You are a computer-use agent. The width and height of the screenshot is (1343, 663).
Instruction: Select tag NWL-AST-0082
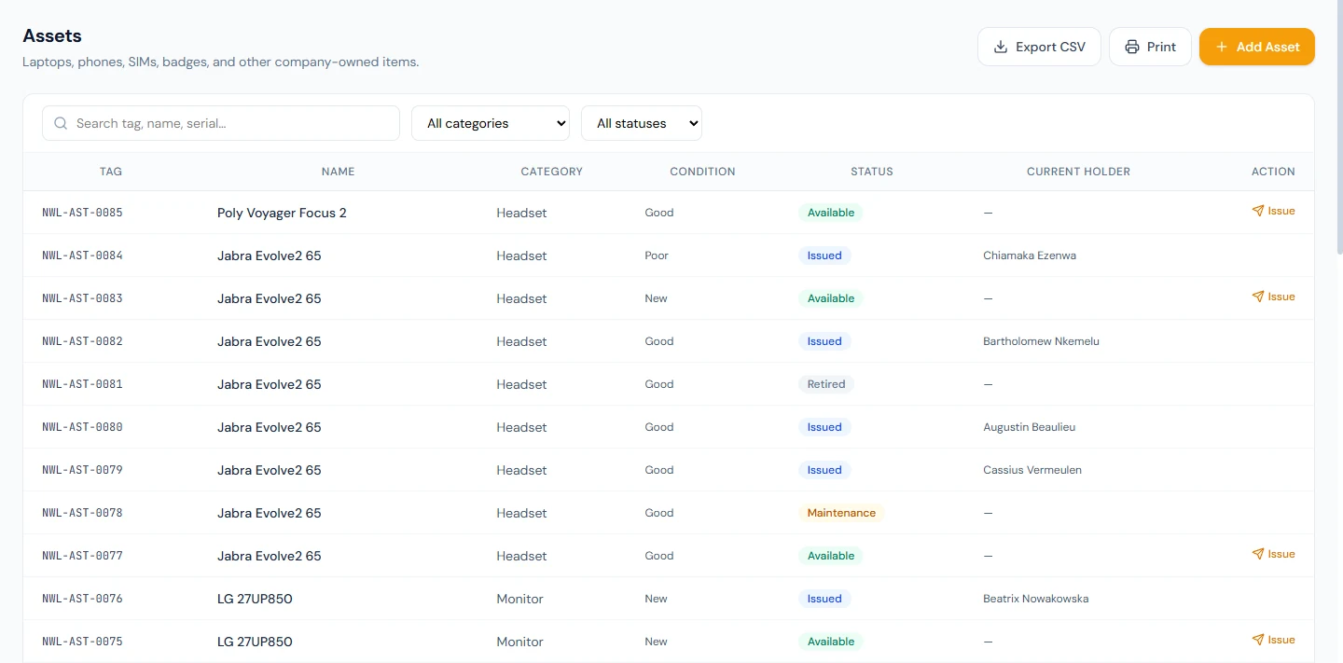[82, 341]
